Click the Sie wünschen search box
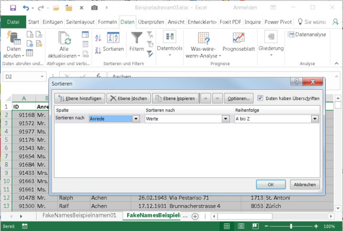This screenshot has height=231, width=343. 312,22
